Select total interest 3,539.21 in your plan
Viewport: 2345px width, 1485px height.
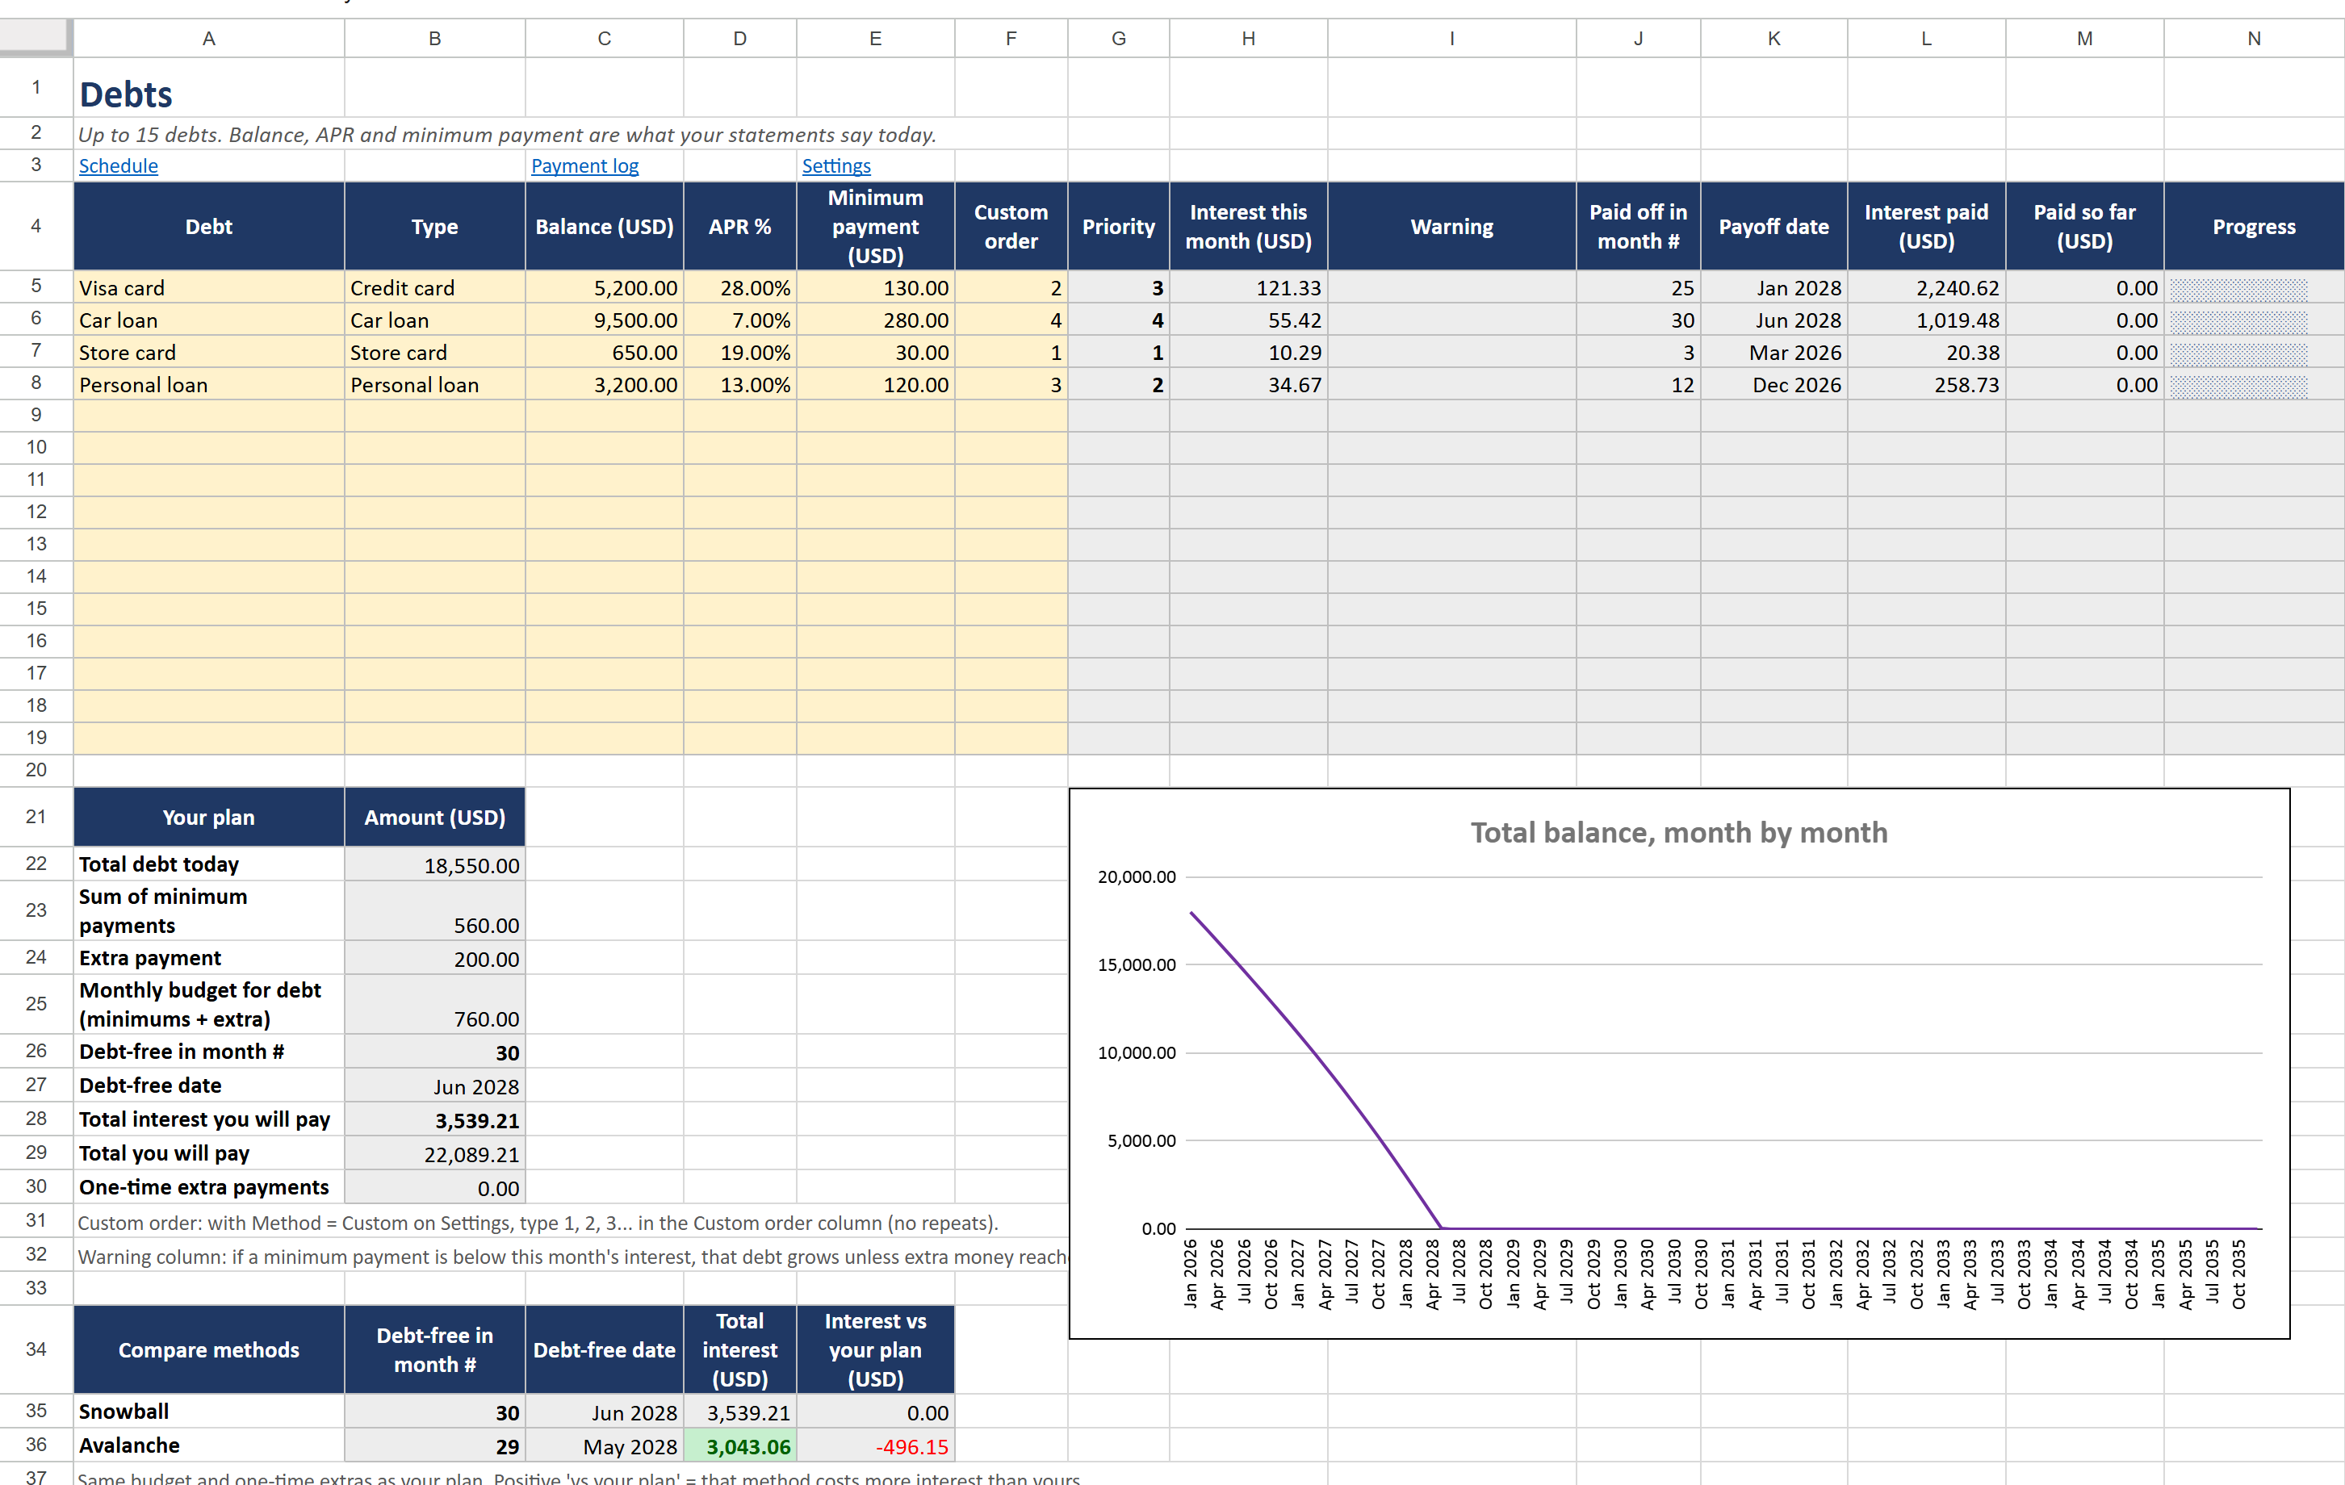pyautogui.click(x=434, y=1119)
